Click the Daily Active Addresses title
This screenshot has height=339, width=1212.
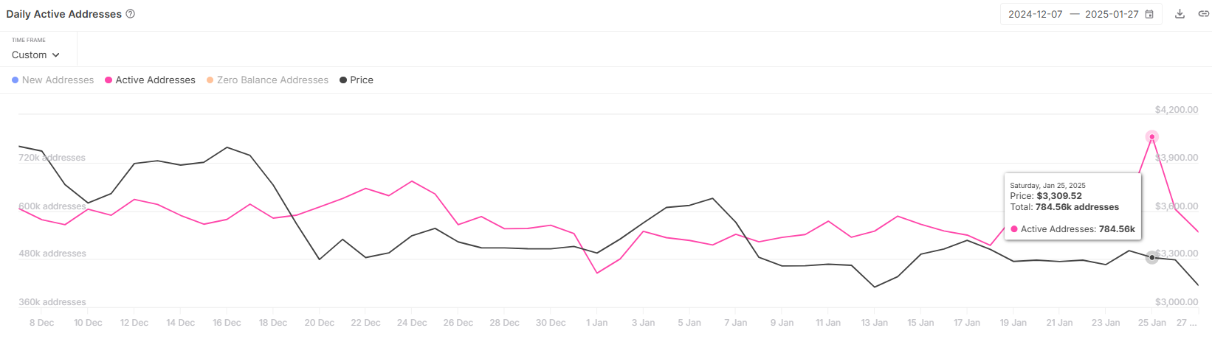(x=63, y=14)
